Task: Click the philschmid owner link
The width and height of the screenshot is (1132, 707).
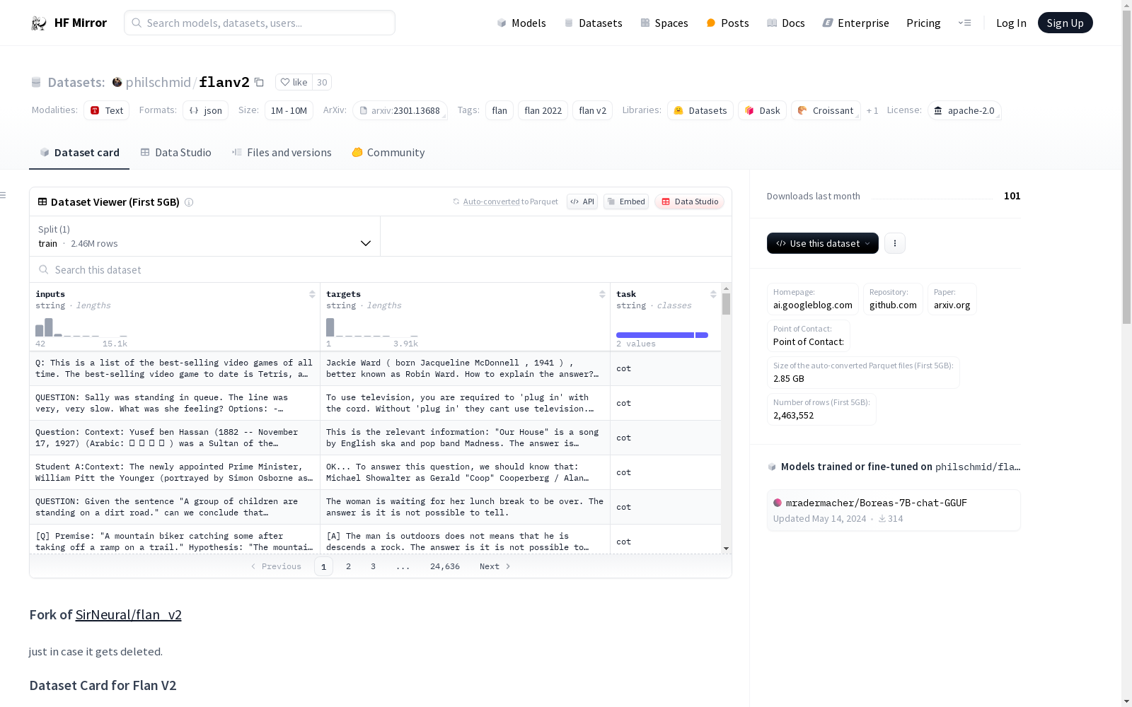Action: 158,82
